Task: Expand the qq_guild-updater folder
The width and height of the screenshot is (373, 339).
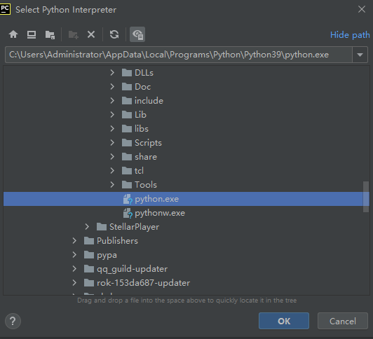Action: click(74, 269)
